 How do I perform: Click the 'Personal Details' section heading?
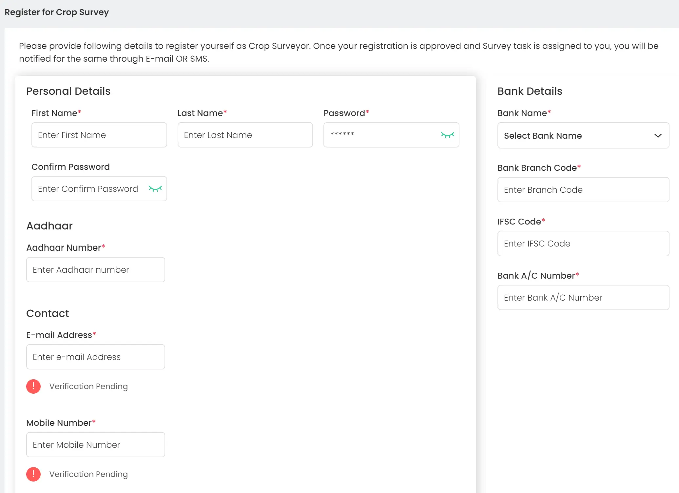(68, 91)
